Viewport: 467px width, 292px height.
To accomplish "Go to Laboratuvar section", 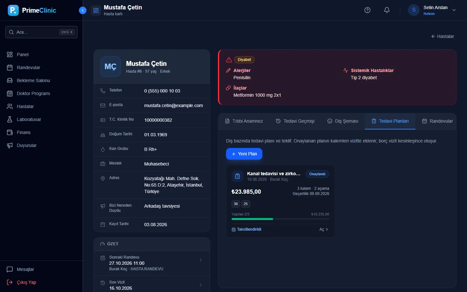I will click(x=41, y=119).
